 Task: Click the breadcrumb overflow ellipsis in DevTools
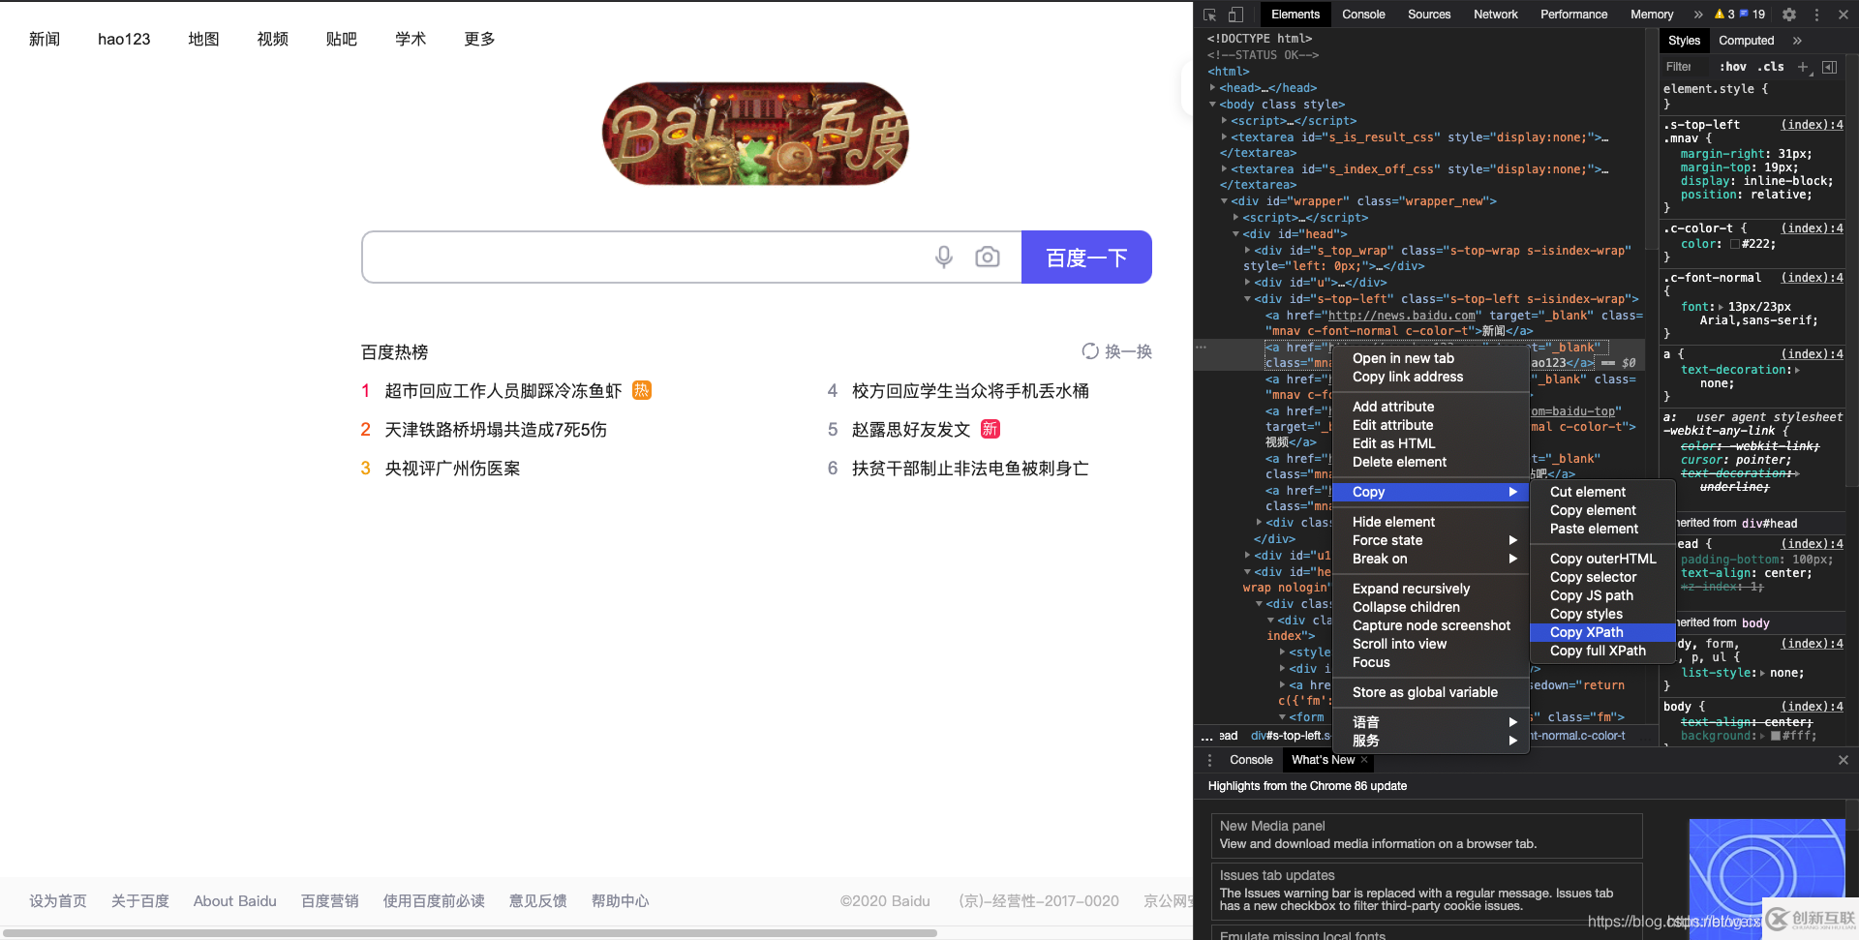[x=1206, y=737]
